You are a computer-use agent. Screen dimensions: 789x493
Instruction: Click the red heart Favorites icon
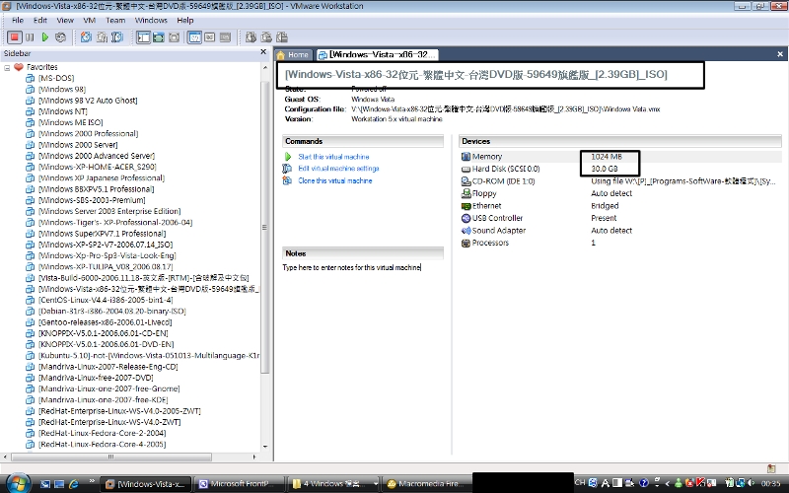pos(19,67)
